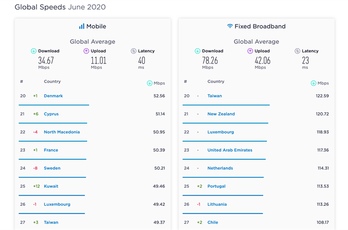This screenshot has width=348, height=230.
Task: Select United Arab Emirates entry
Action: point(230,150)
